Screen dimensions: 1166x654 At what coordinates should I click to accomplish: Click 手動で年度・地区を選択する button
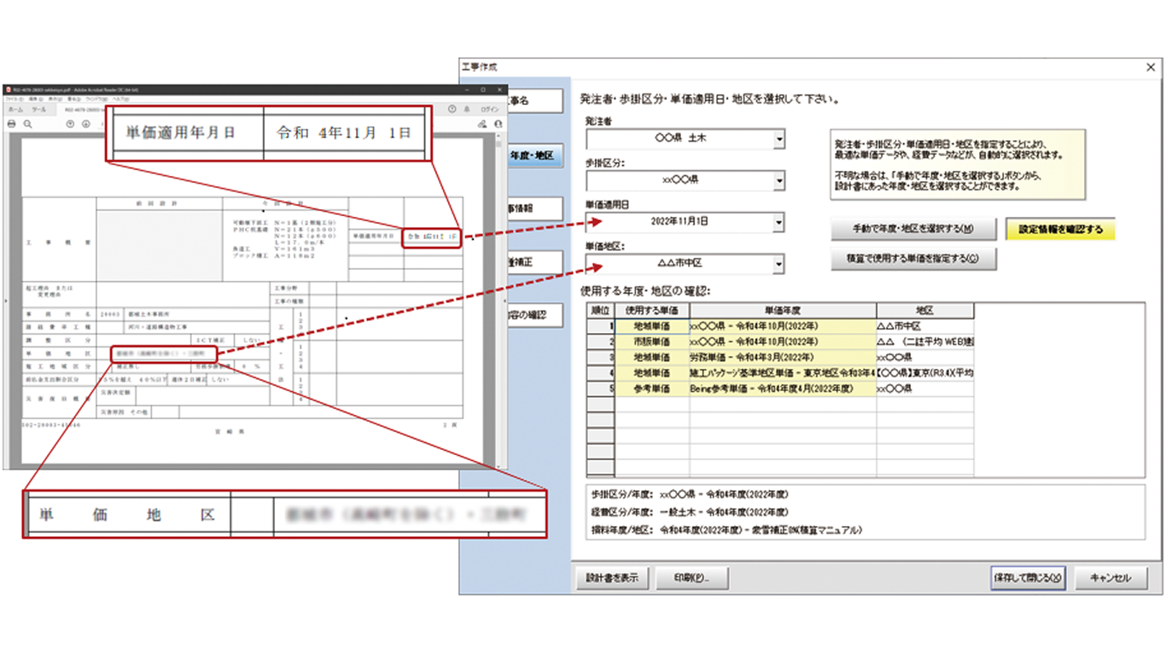click(913, 229)
